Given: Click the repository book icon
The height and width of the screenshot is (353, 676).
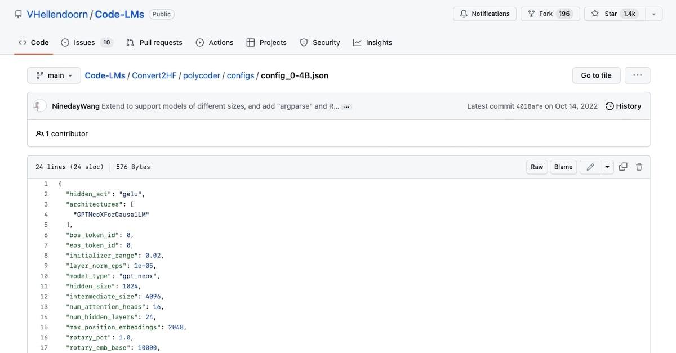Looking at the screenshot, I should click(19, 15).
